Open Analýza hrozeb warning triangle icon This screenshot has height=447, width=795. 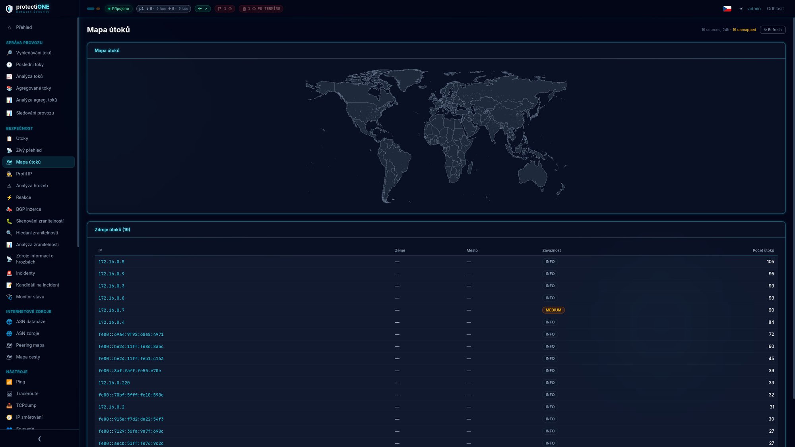coord(9,186)
